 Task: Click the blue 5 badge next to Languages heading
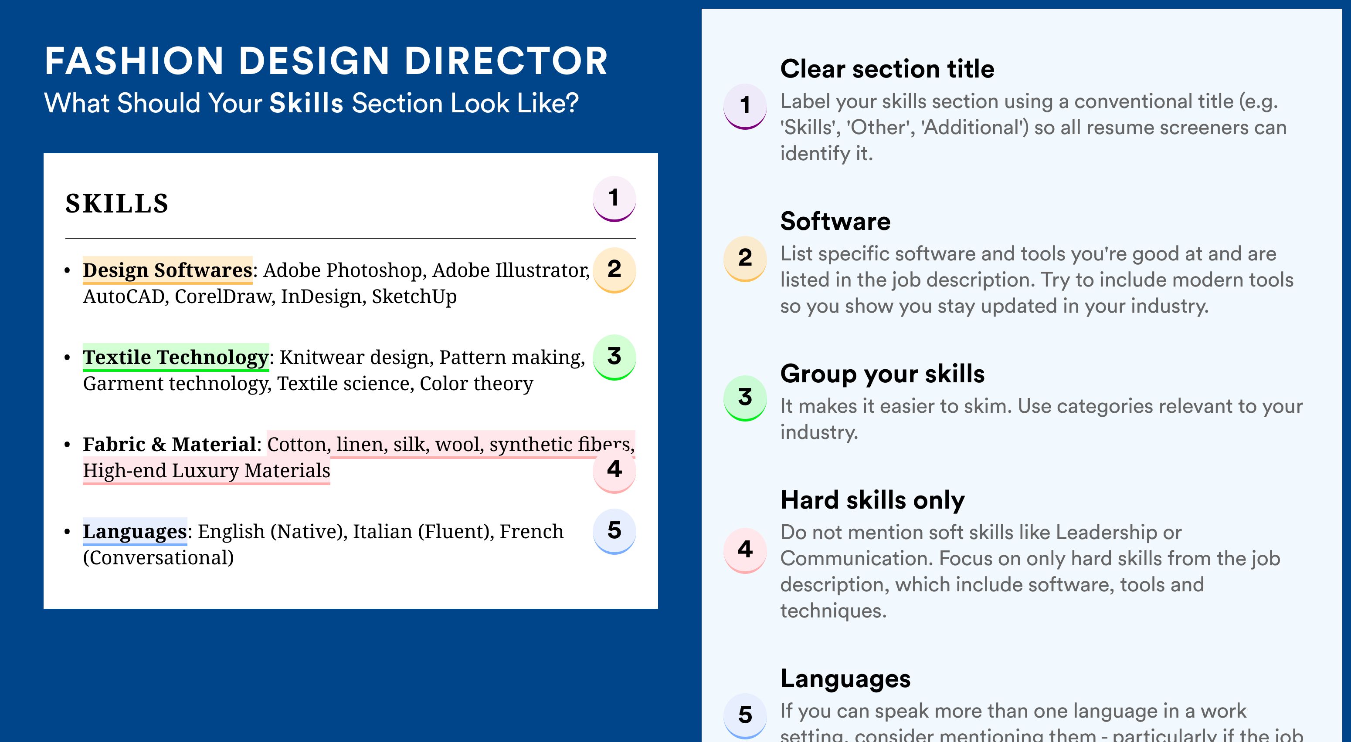(x=745, y=716)
